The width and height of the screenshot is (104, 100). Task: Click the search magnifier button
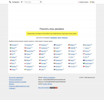(41, 2)
